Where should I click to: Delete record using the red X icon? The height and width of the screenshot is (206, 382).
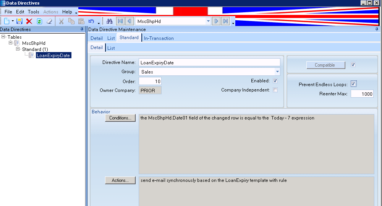29,21
